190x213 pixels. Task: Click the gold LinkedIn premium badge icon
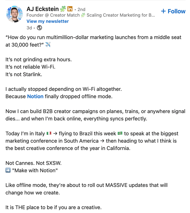point(70,9)
